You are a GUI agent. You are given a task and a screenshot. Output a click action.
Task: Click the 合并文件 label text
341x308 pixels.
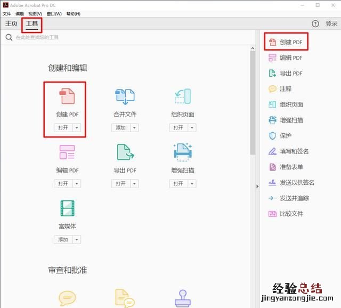[125, 115]
